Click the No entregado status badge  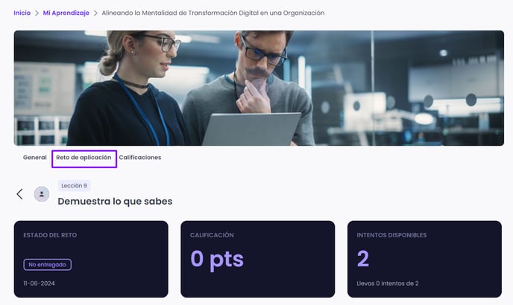coord(48,265)
